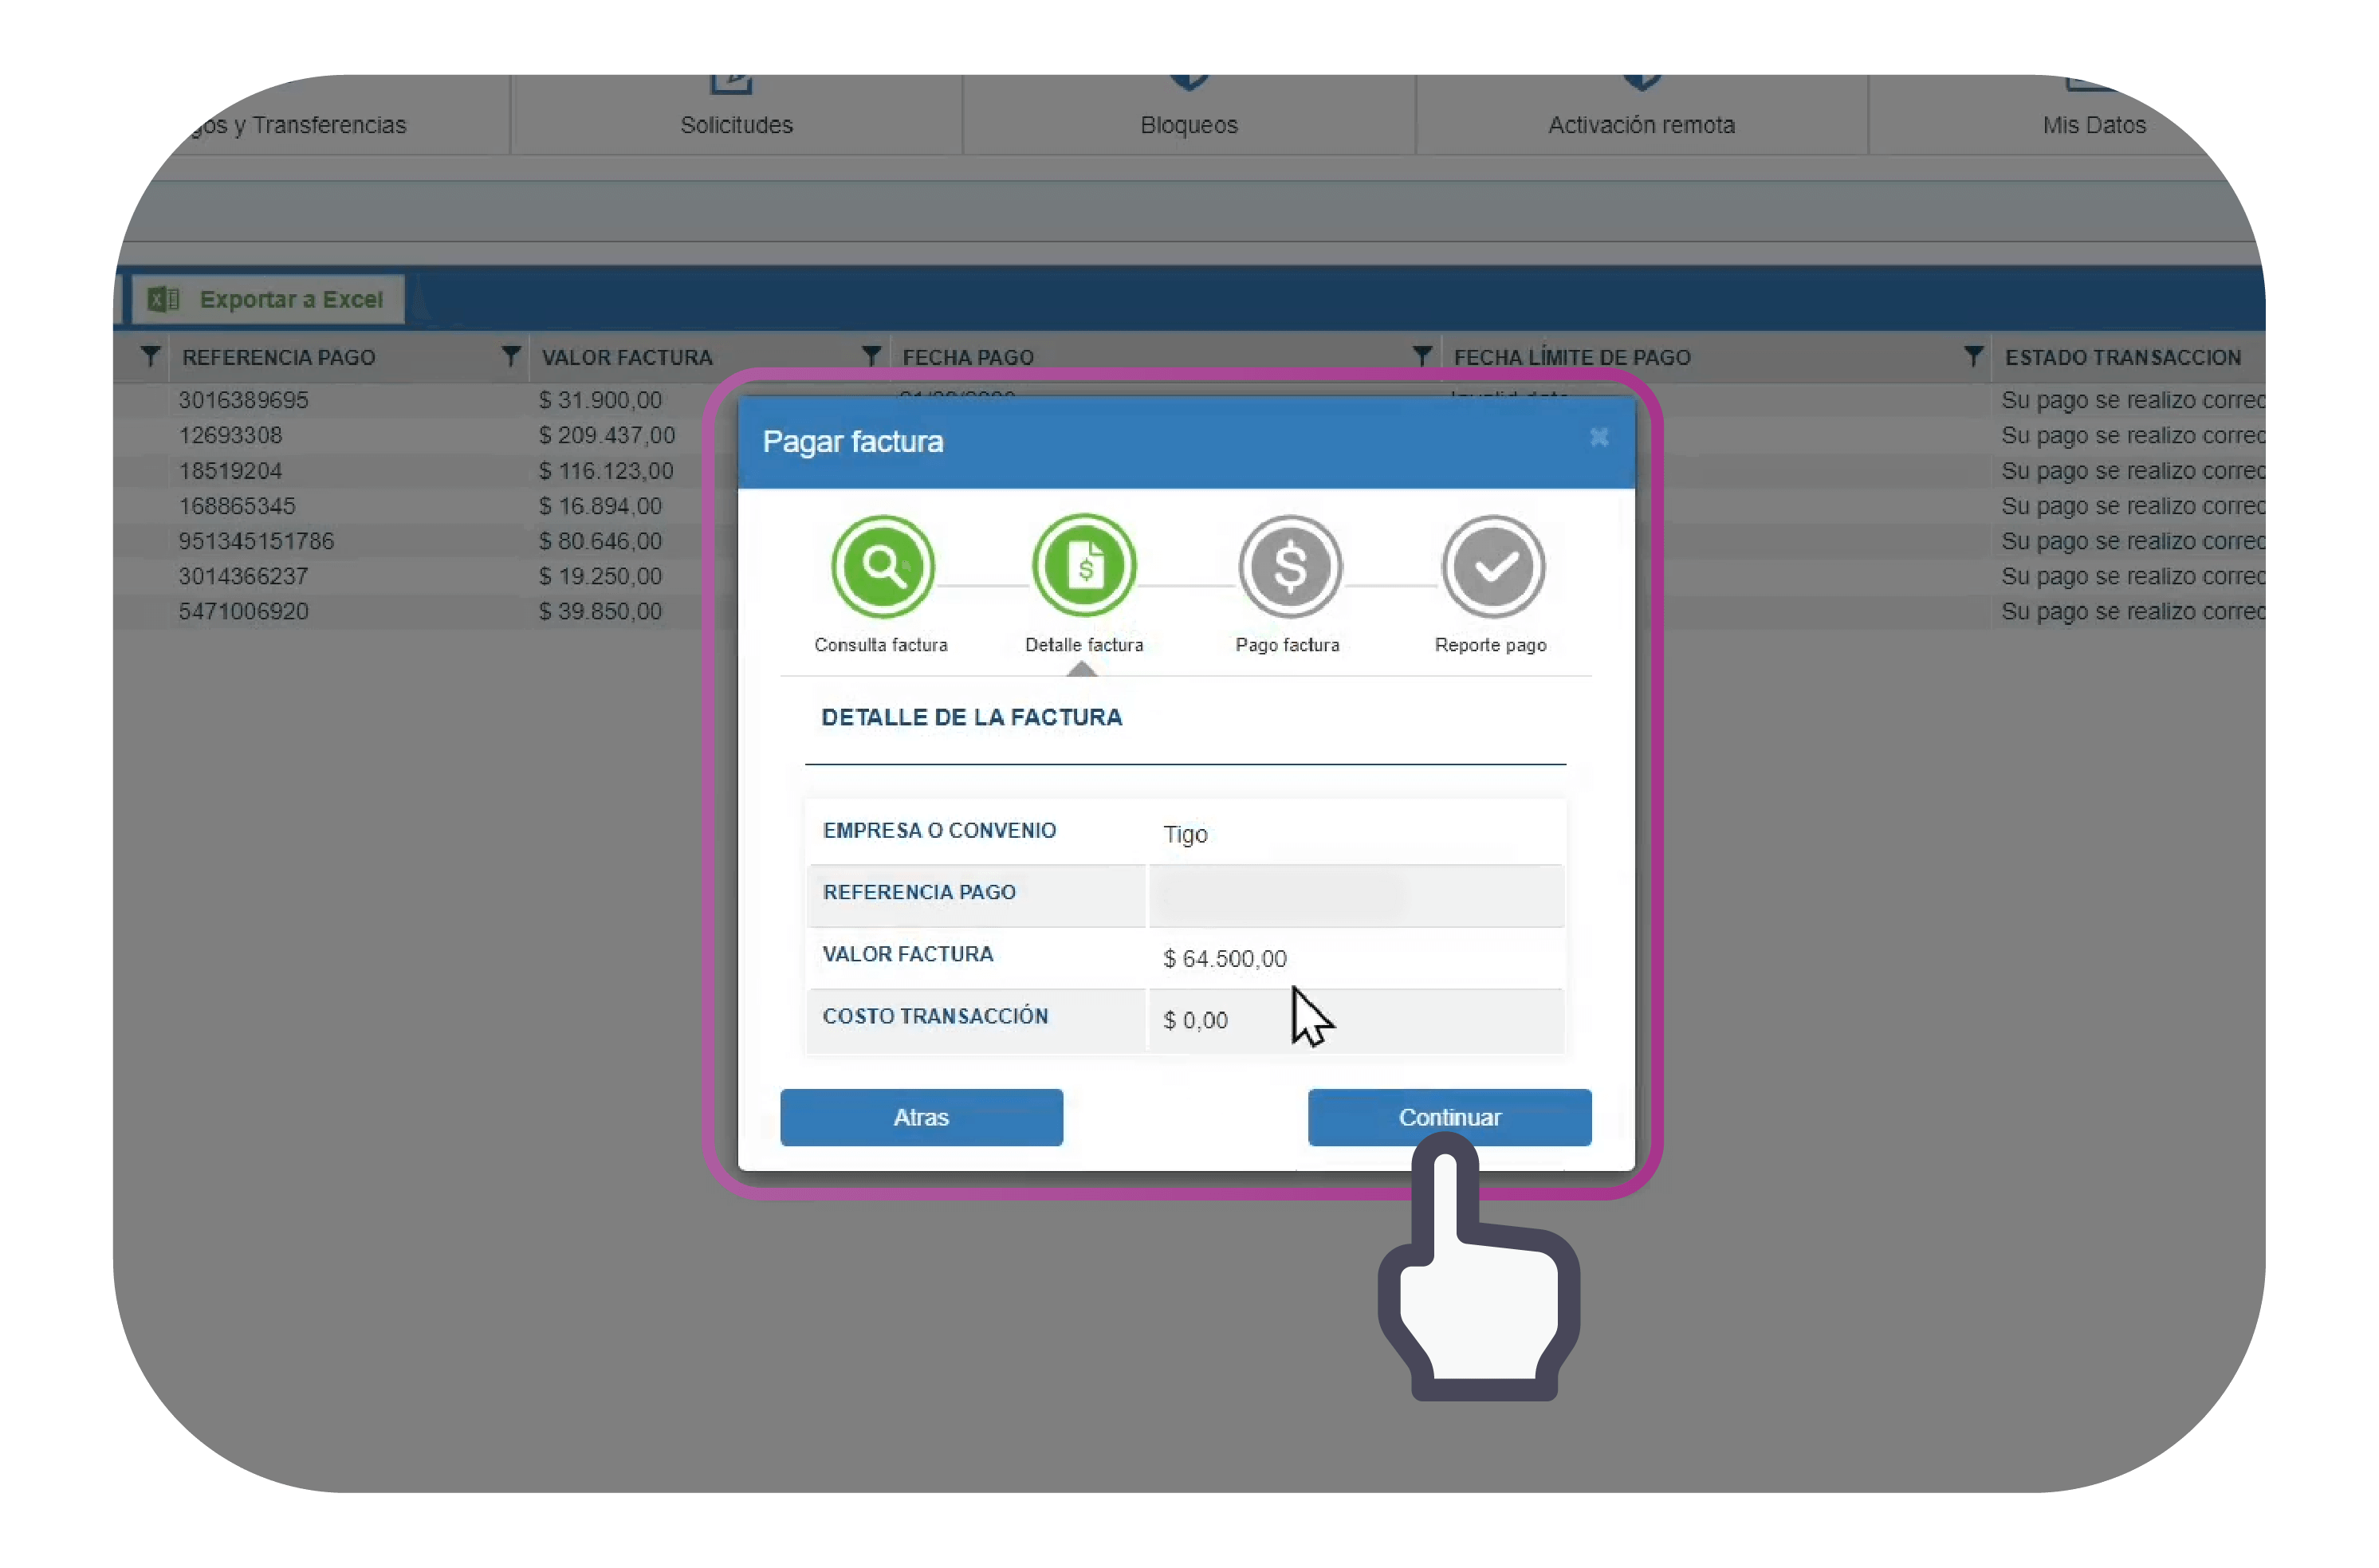The width and height of the screenshot is (2379, 1568).
Task: Click the Excel icon in the export button
Action: pos(163,299)
